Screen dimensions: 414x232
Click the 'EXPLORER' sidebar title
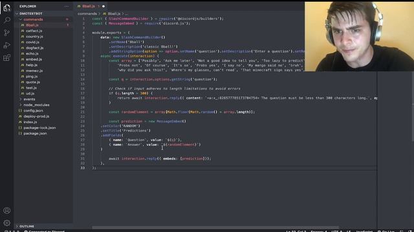28,6
